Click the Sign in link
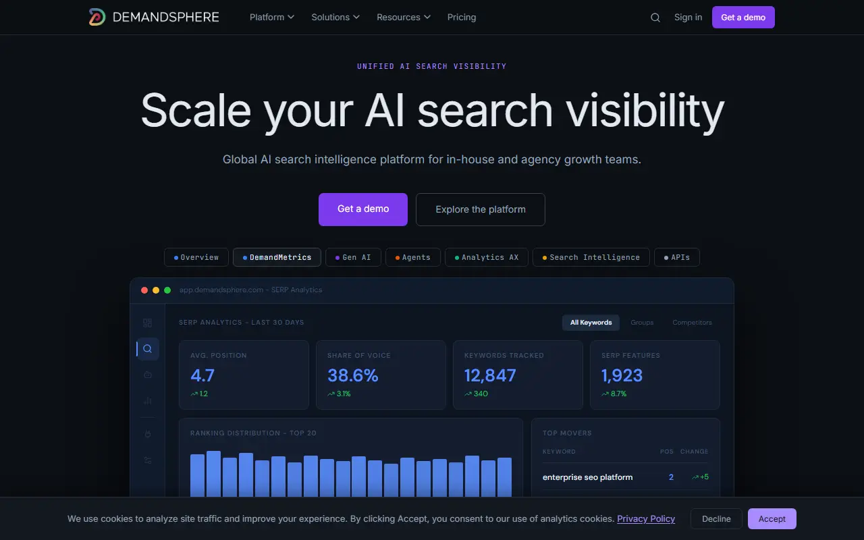 click(x=688, y=18)
